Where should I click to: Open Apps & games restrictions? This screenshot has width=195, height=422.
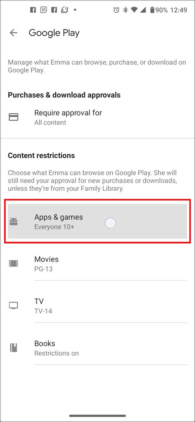(97, 221)
